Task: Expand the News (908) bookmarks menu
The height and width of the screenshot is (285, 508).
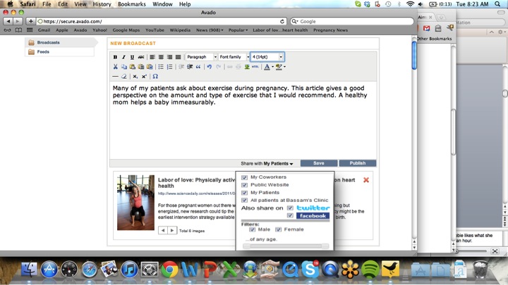Action: [x=210, y=30]
